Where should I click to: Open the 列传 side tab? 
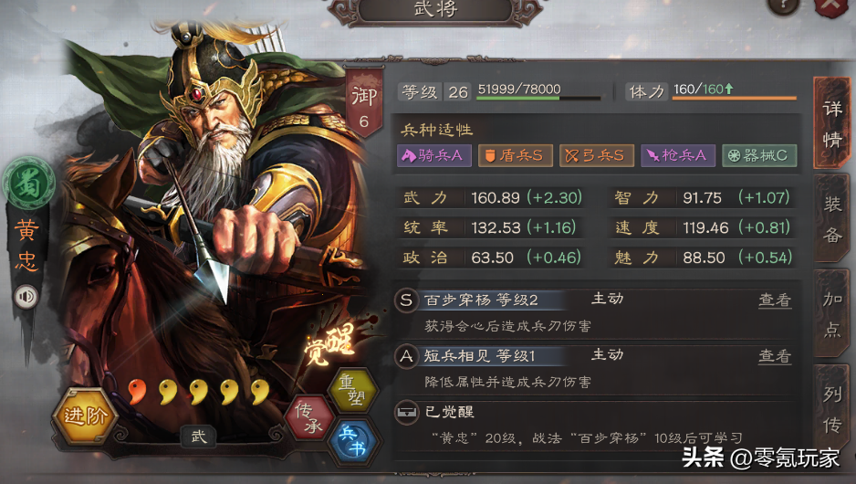point(831,408)
